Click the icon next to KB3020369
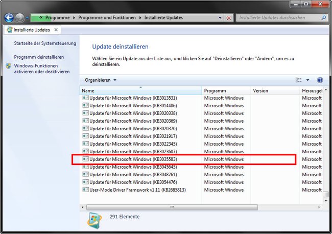Viewport: 332px width, 234px height. pyautogui.click(x=85, y=121)
